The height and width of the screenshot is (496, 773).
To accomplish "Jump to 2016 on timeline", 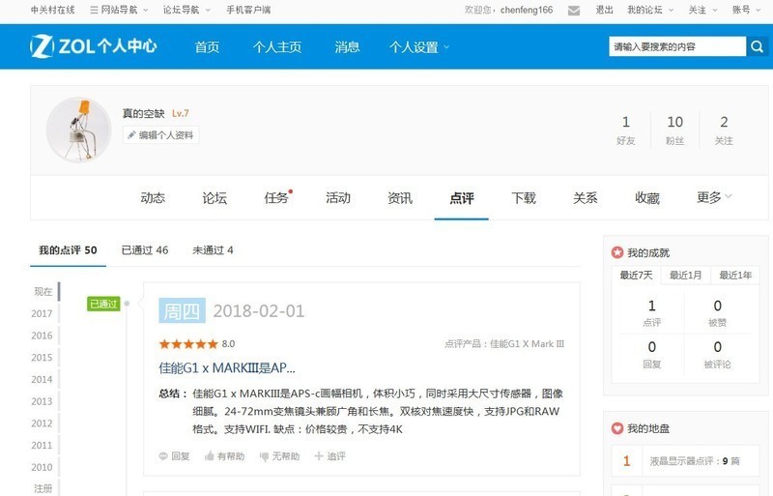I will (42, 336).
